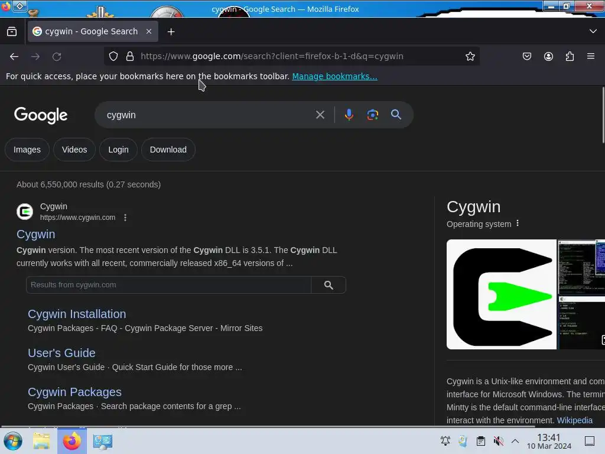605x454 pixels.
Task: Unmute the volume tray icon
Action: (498, 441)
